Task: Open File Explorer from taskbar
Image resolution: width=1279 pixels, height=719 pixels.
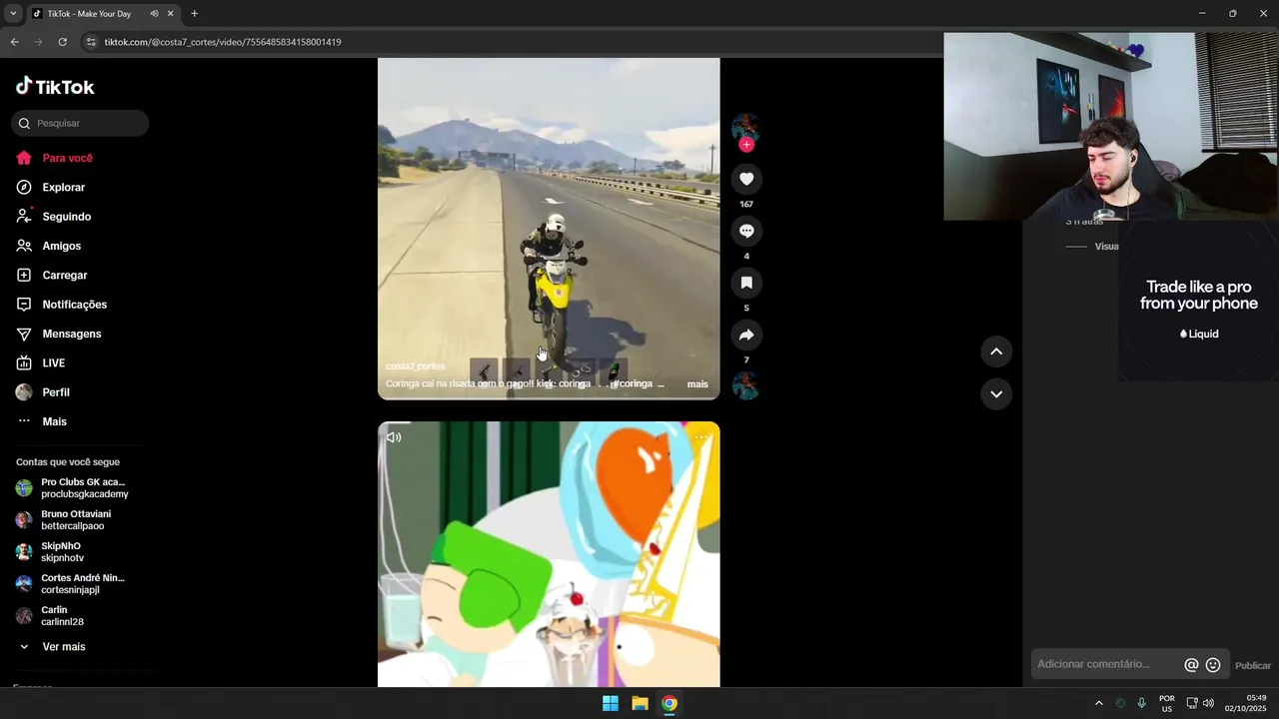Action: [x=639, y=703]
